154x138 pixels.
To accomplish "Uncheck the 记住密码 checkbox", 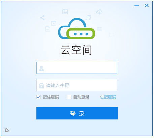I will (x=39, y=97).
